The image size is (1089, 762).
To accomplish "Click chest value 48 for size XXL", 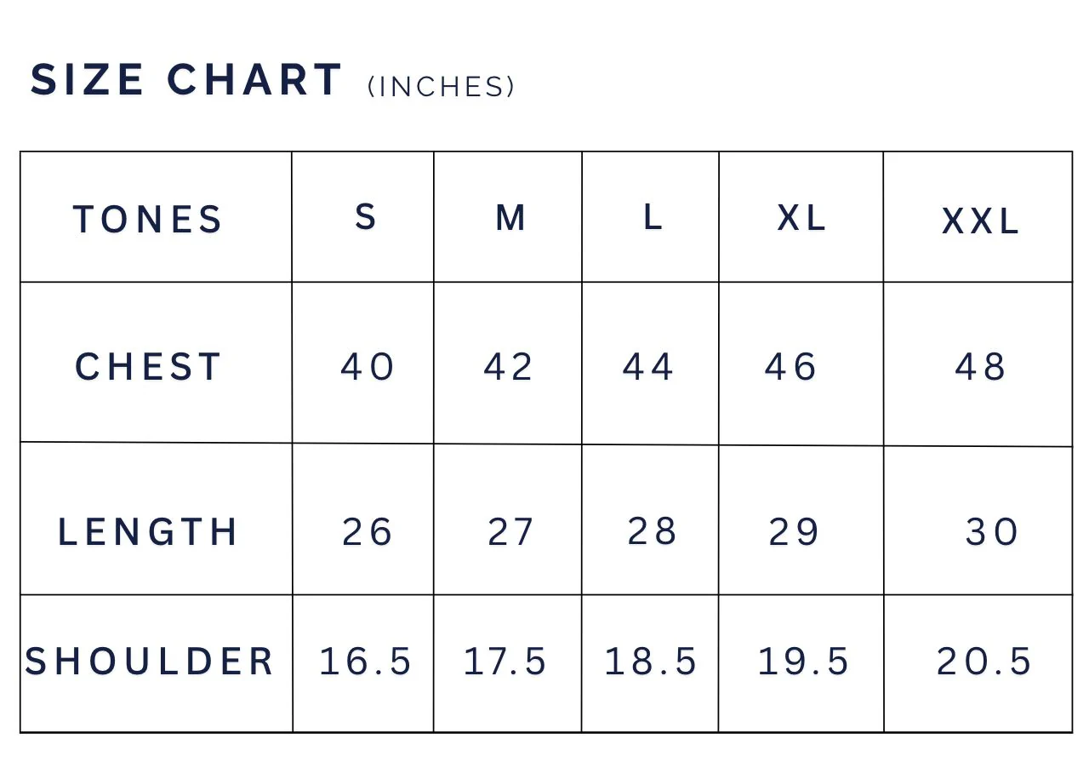I will tap(981, 368).
